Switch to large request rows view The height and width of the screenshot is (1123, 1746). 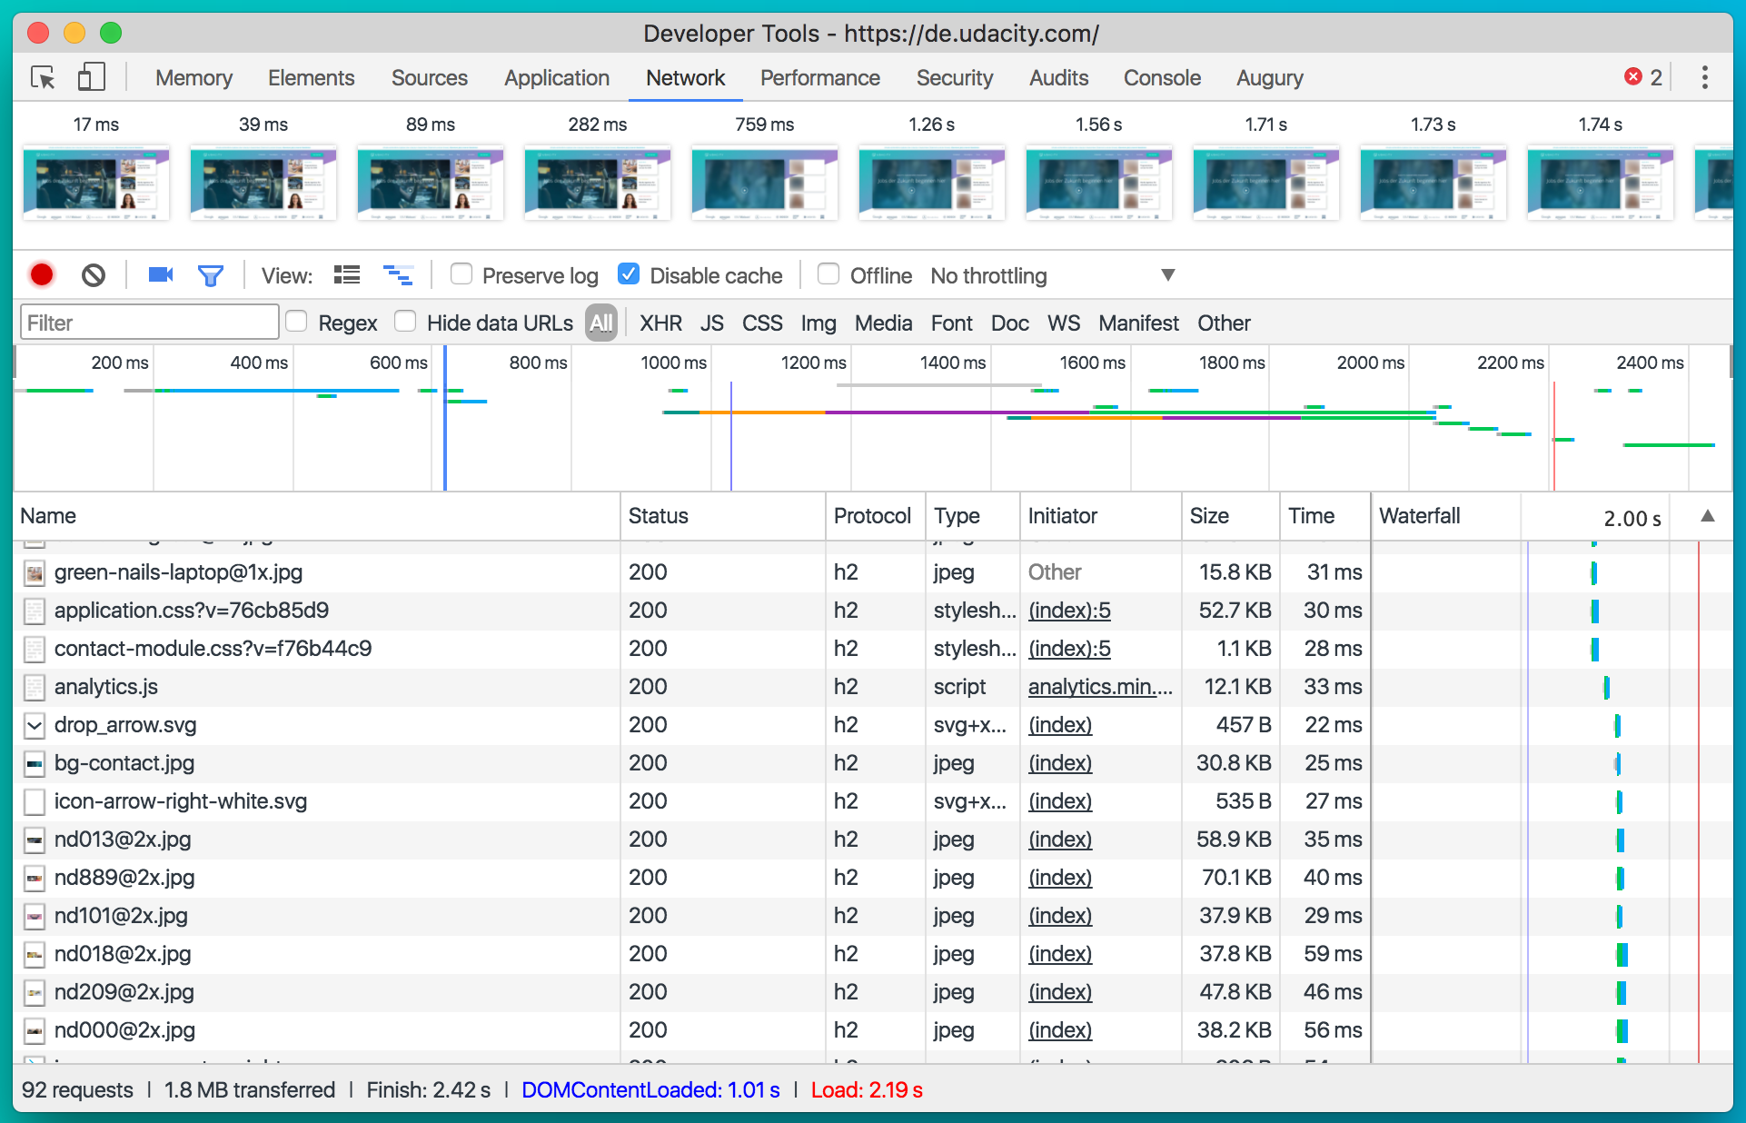[347, 275]
